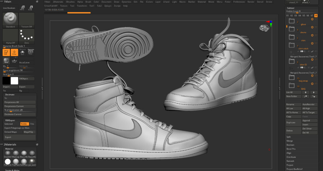
Task: Collapse the FBXExport section header
Action: pyautogui.click(x=10, y=120)
